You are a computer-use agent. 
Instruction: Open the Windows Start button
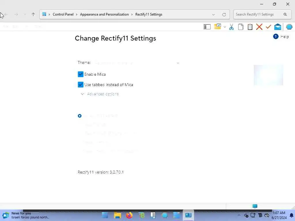[x=105, y=215]
